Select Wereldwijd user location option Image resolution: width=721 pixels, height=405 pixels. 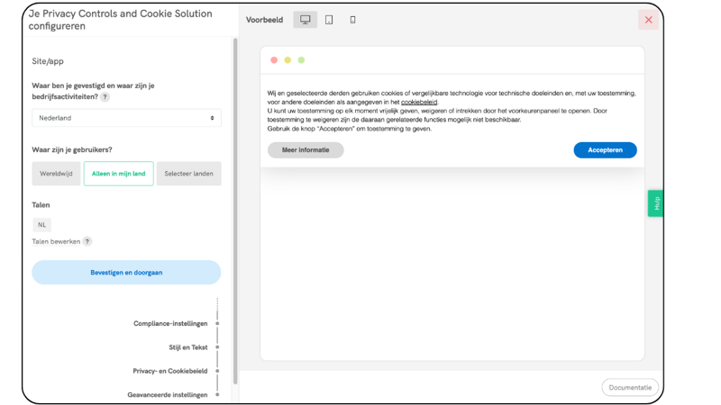[56, 174]
